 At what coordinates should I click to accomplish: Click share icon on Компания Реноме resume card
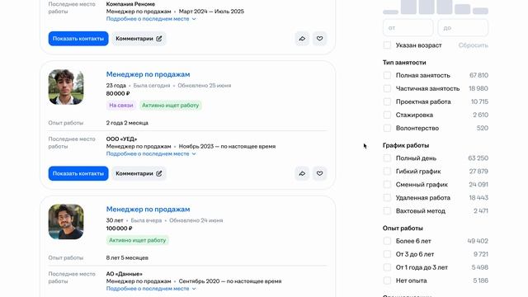pos(302,39)
